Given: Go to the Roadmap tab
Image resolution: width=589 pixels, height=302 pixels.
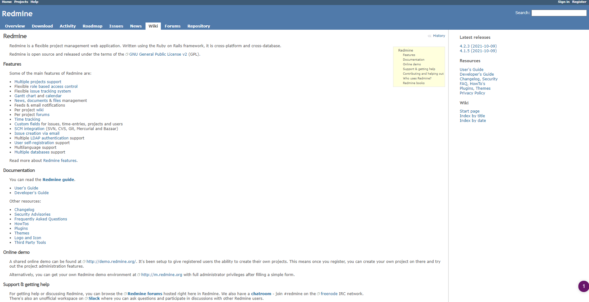Looking at the screenshot, I should pyautogui.click(x=92, y=26).
